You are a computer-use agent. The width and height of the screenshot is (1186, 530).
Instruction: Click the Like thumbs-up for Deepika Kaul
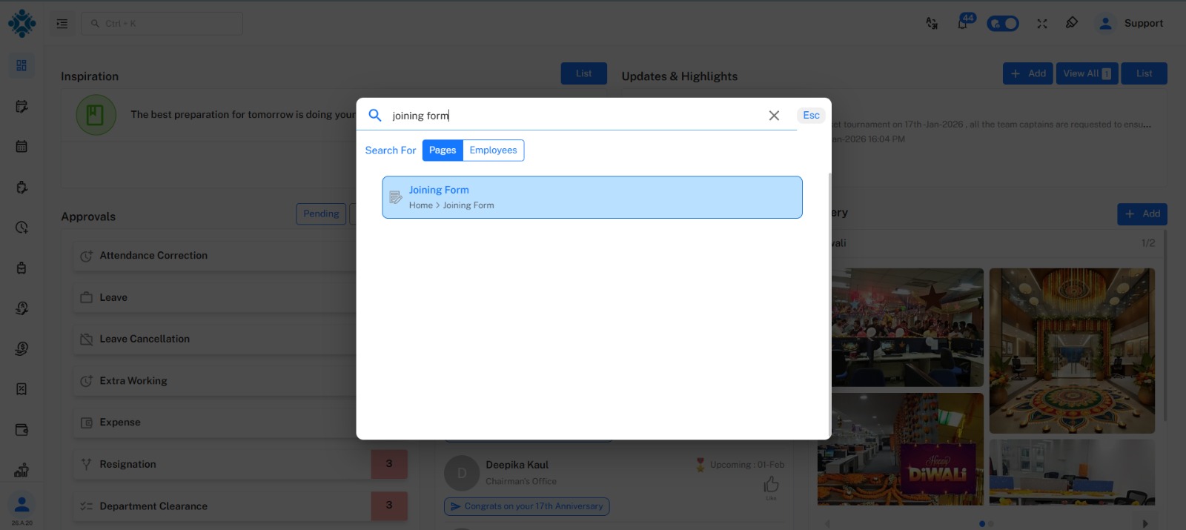pos(772,485)
